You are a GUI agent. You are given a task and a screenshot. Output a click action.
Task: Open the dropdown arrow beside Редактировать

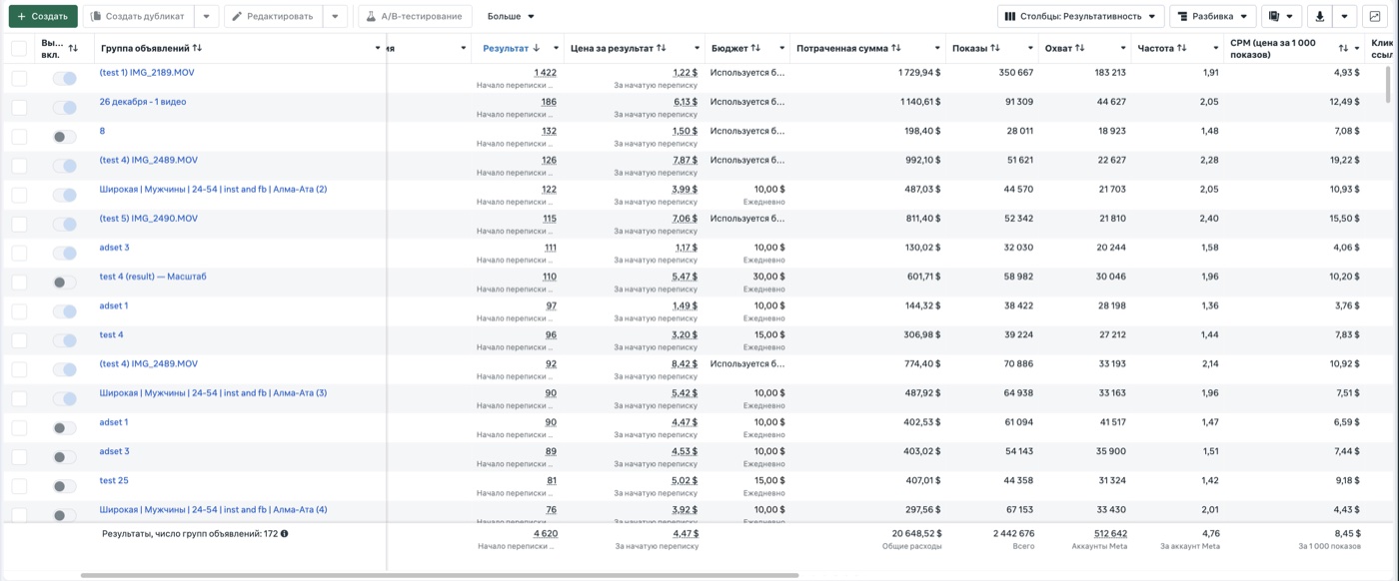[x=336, y=16]
